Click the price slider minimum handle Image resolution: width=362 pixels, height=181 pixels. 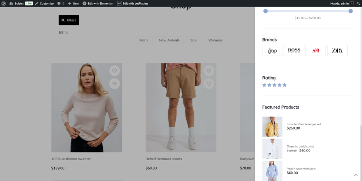(x=265, y=11)
